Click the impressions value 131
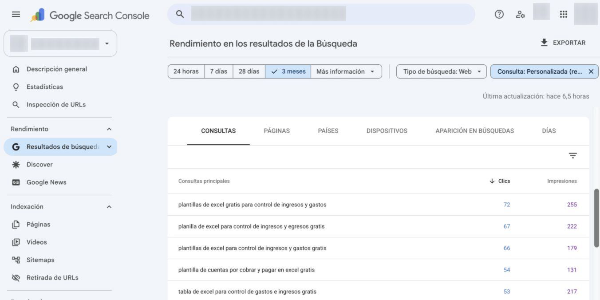The image size is (600, 300). click(x=572, y=270)
